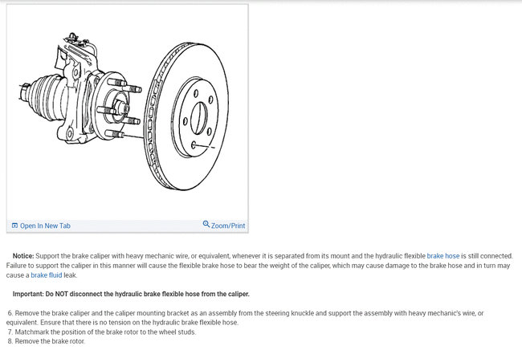This screenshot has width=522, height=354.
Task: Follow the 'brake fluid' hyperlink
Action: coord(47,275)
